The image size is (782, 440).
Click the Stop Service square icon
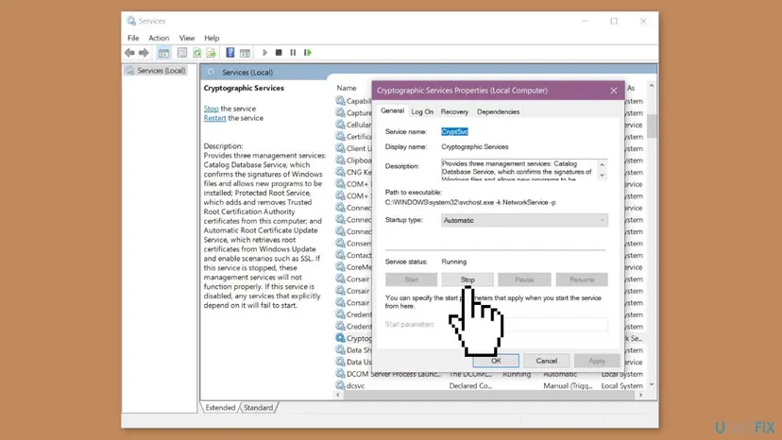pyautogui.click(x=279, y=52)
